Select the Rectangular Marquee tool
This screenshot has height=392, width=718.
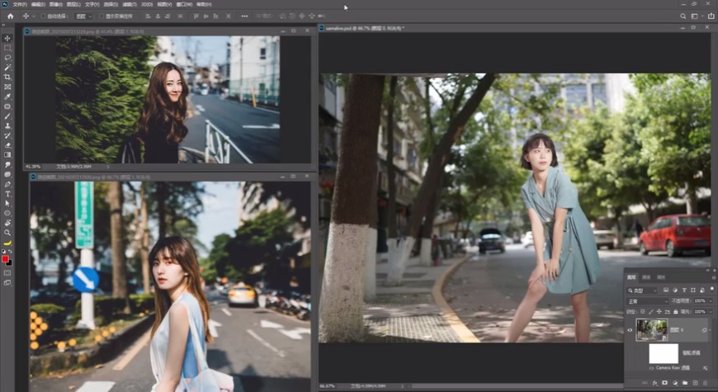[x=7, y=48]
